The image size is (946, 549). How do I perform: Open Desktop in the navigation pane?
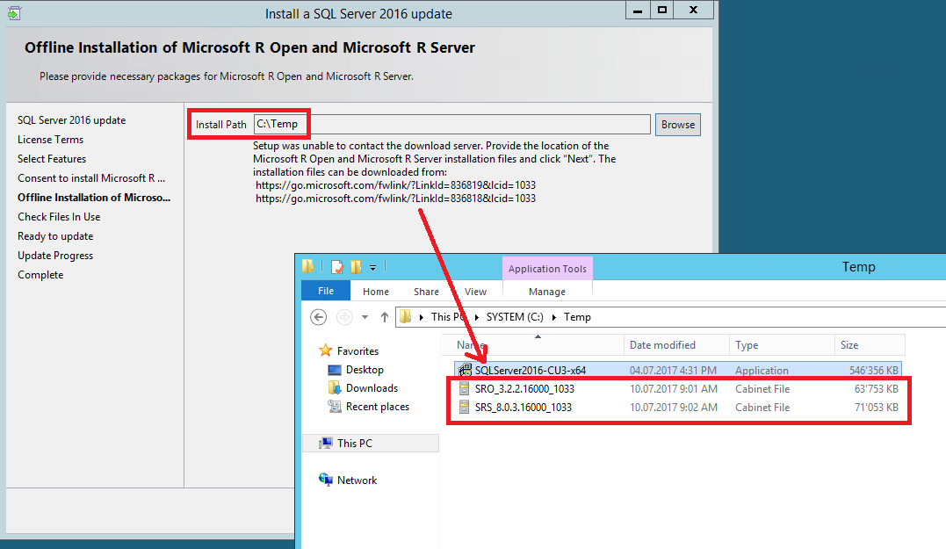point(365,370)
